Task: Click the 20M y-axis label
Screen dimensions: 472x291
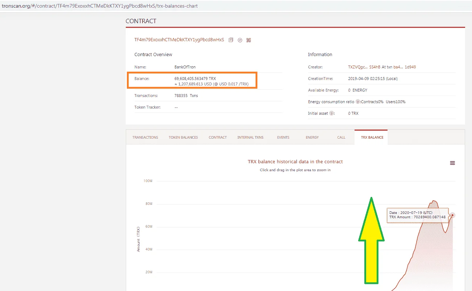Action: [149, 272]
